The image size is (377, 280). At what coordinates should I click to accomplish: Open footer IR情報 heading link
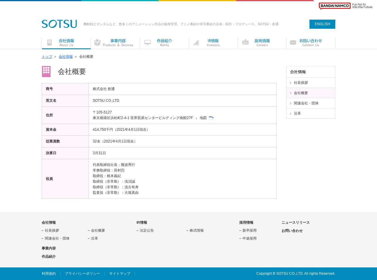click(x=142, y=223)
